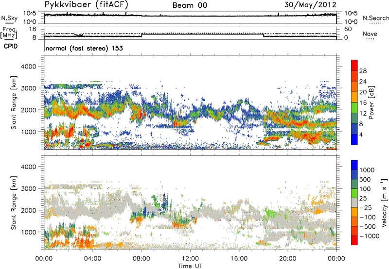Click the 'Beam 00' label
This screenshot has height=269, width=389.
coord(190,5)
